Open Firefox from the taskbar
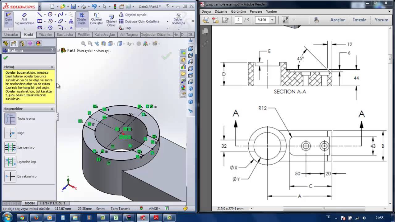 click(36, 218)
